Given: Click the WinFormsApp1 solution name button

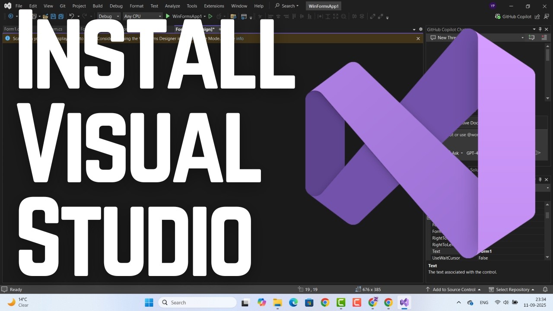Looking at the screenshot, I should (x=324, y=6).
